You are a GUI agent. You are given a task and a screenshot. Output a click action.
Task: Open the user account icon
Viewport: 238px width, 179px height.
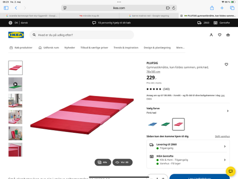point(211,35)
